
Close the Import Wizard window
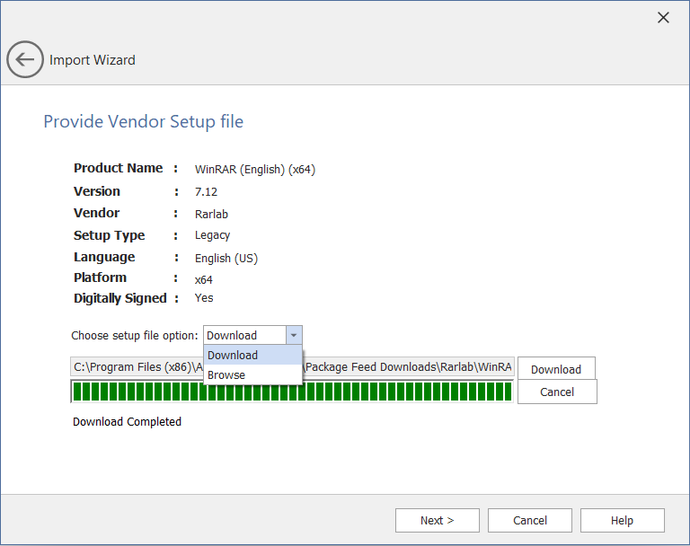coord(663,18)
